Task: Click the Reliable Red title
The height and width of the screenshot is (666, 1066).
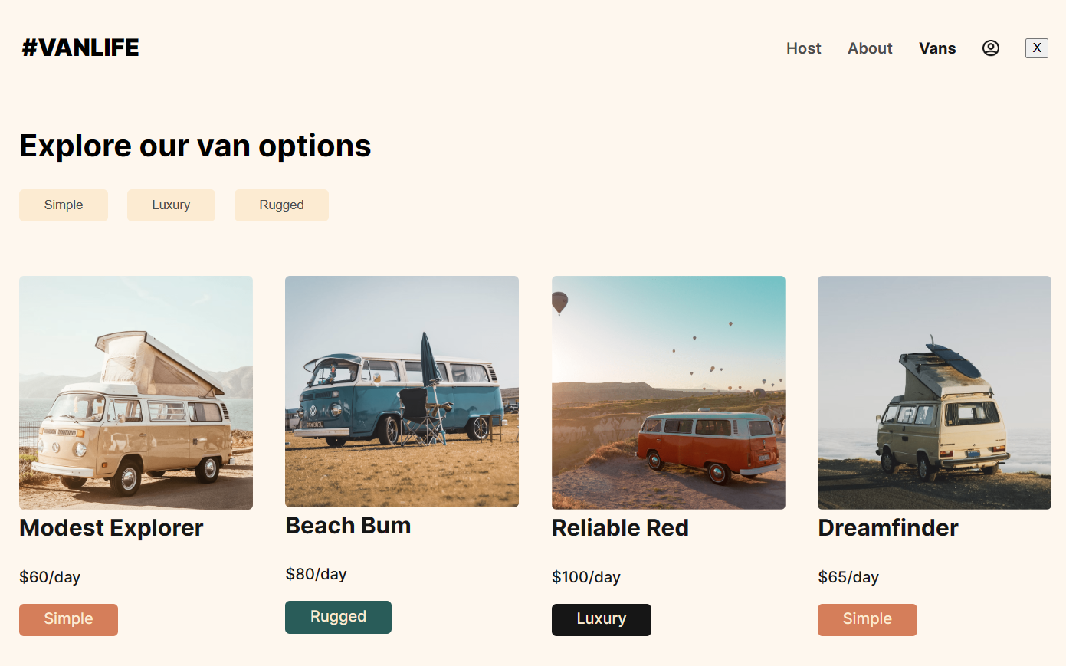Action: (x=620, y=528)
